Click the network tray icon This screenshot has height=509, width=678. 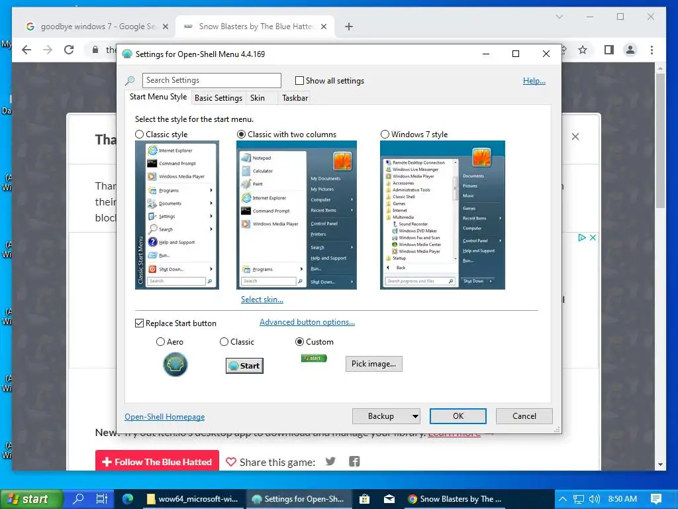(579, 498)
